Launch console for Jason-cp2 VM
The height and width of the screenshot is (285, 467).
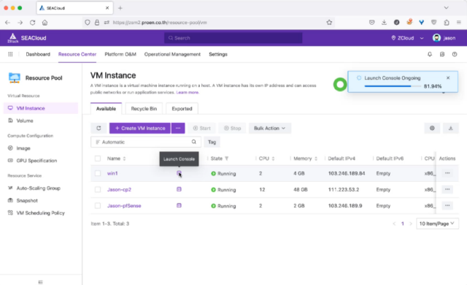[179, 189]
